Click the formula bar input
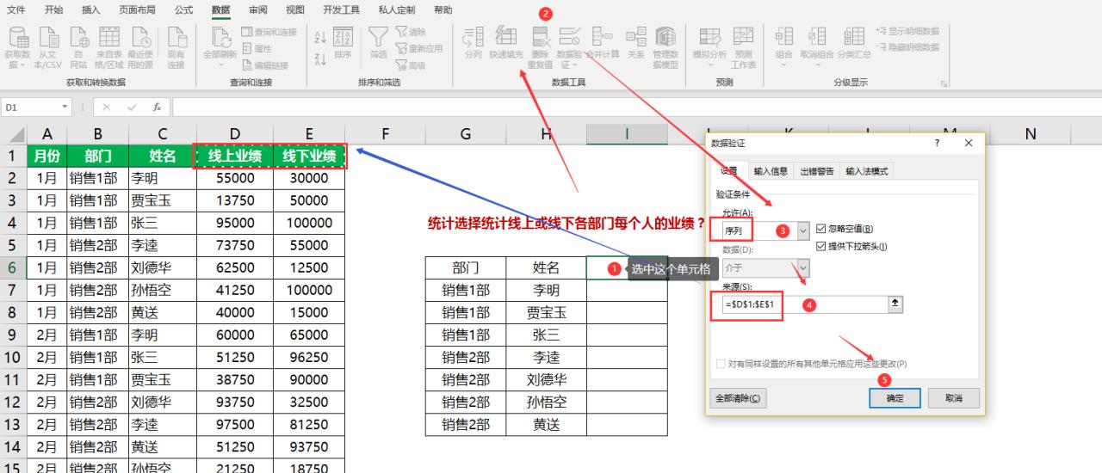The width and height of the screenshot is (1102, 473). click(x=635, y=107)
